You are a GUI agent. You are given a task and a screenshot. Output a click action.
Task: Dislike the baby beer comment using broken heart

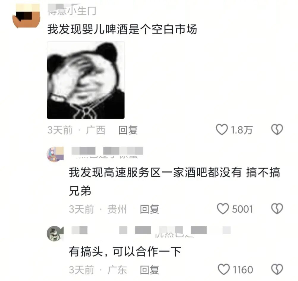point(277,130)
